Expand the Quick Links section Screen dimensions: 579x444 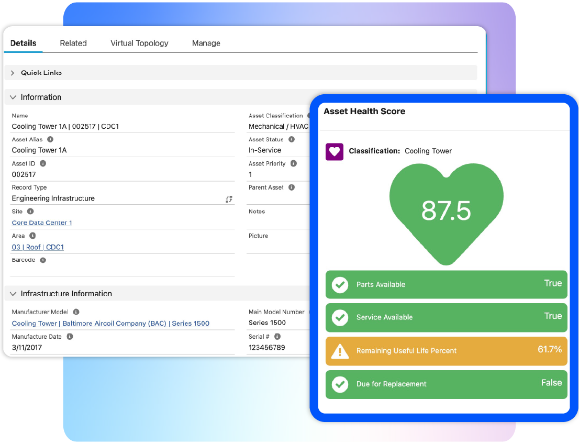pos(13,73)
